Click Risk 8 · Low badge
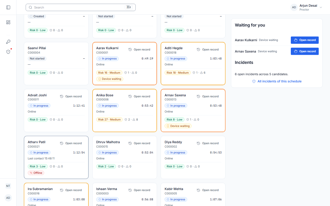 pyautogui.click(x=175, y=119)
